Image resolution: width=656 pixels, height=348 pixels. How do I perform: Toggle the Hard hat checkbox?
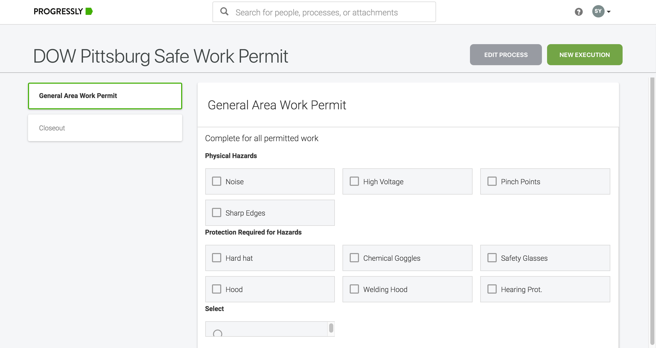pyautogui.click(x=217, y=258)
